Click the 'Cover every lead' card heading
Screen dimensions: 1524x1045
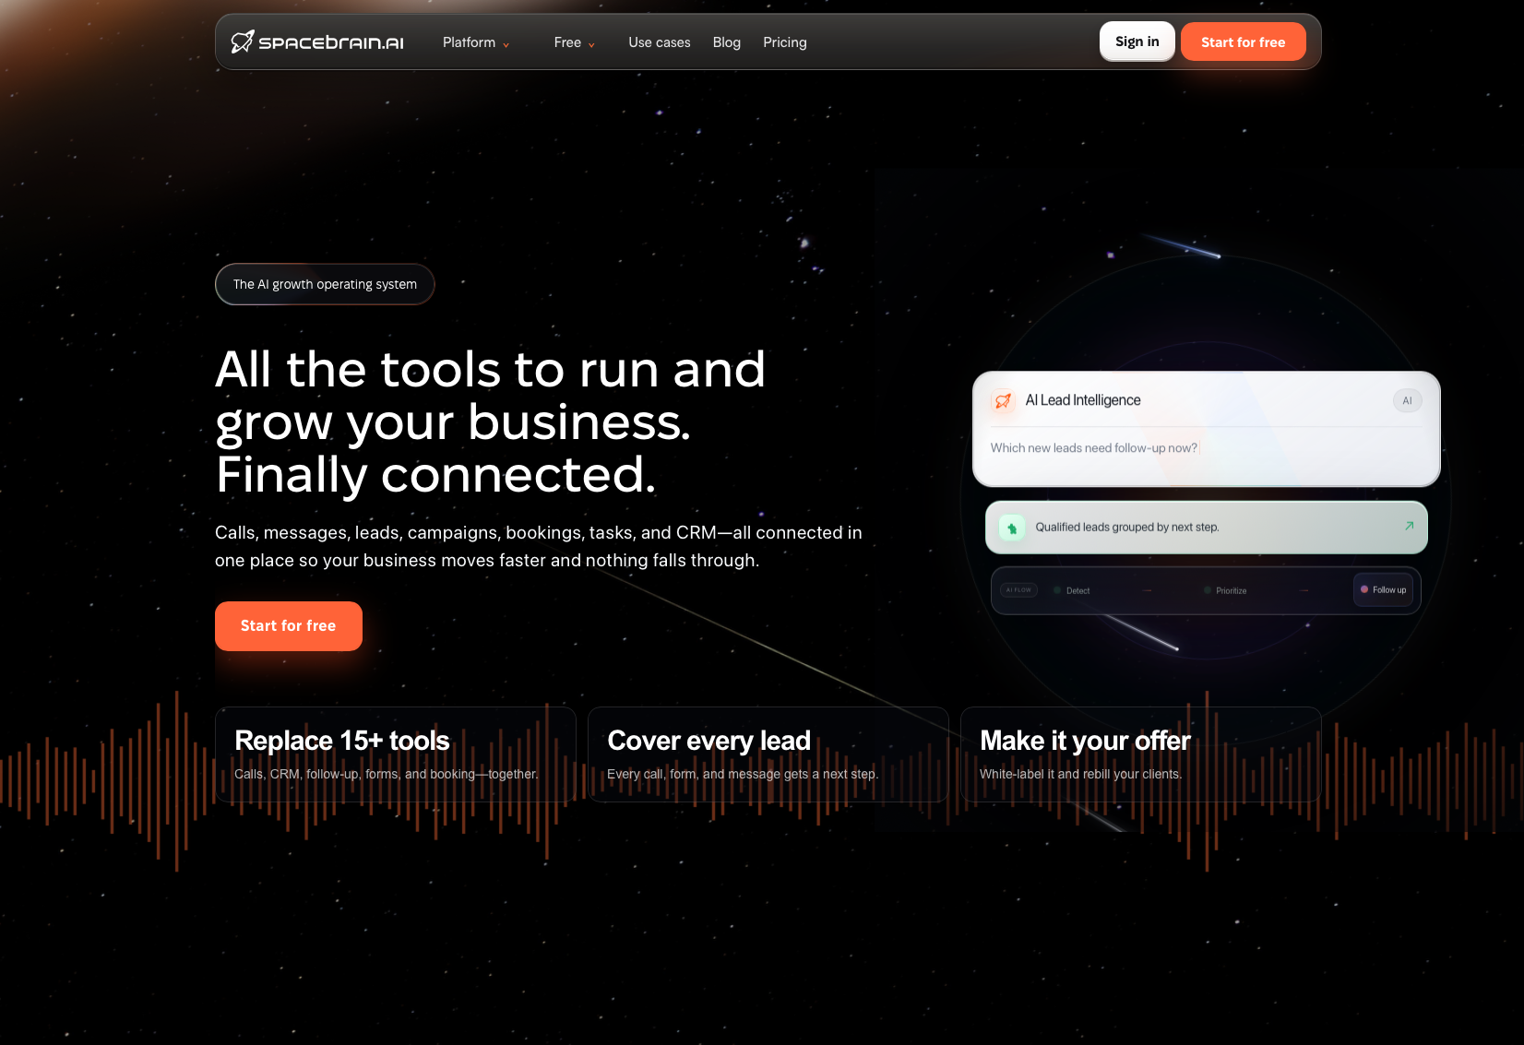pos(708,741)
